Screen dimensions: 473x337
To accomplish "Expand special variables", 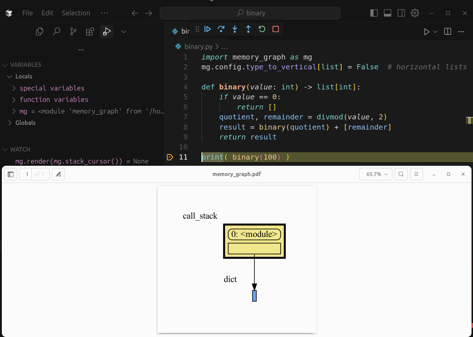I will point(52,88).
